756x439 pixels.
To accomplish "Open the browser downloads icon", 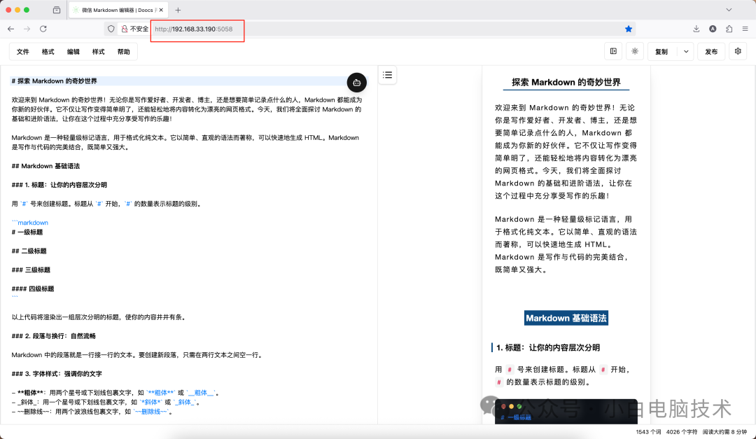I will pyautogui.click(x=696, y=29).
